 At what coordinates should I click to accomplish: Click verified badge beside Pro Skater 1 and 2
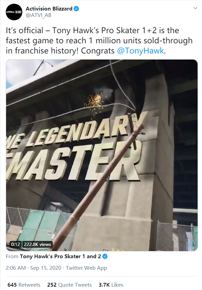105,256
